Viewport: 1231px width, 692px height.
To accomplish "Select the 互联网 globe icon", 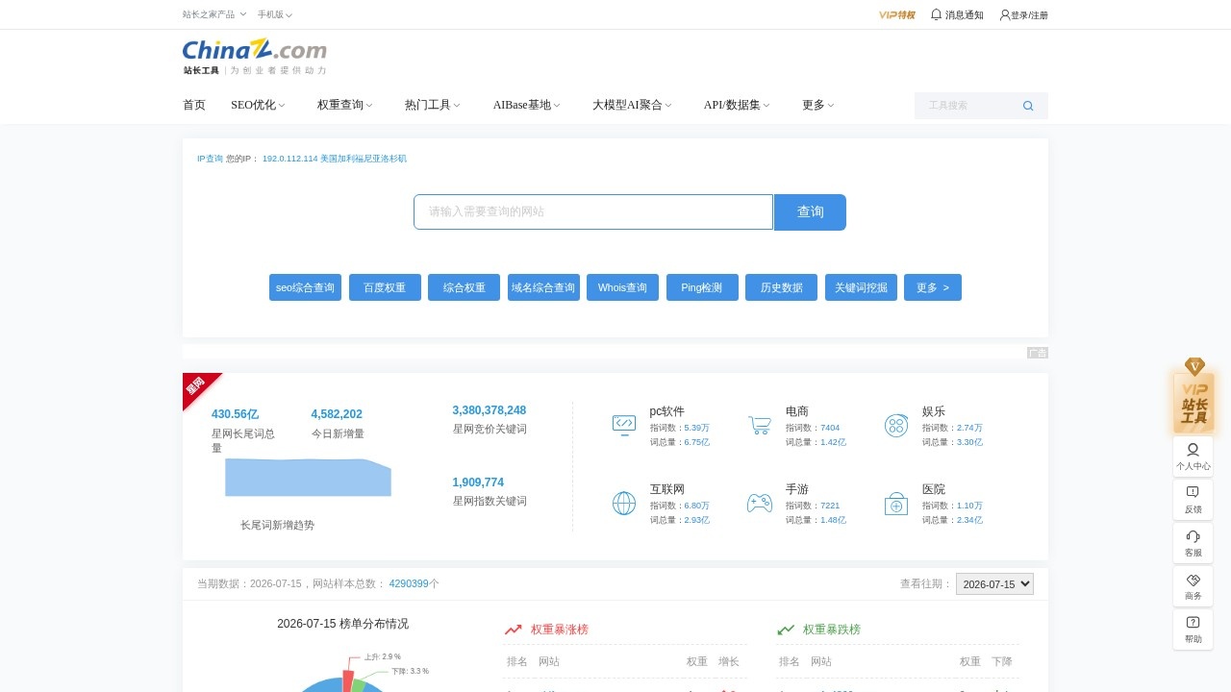I will (x=624, y=503).
